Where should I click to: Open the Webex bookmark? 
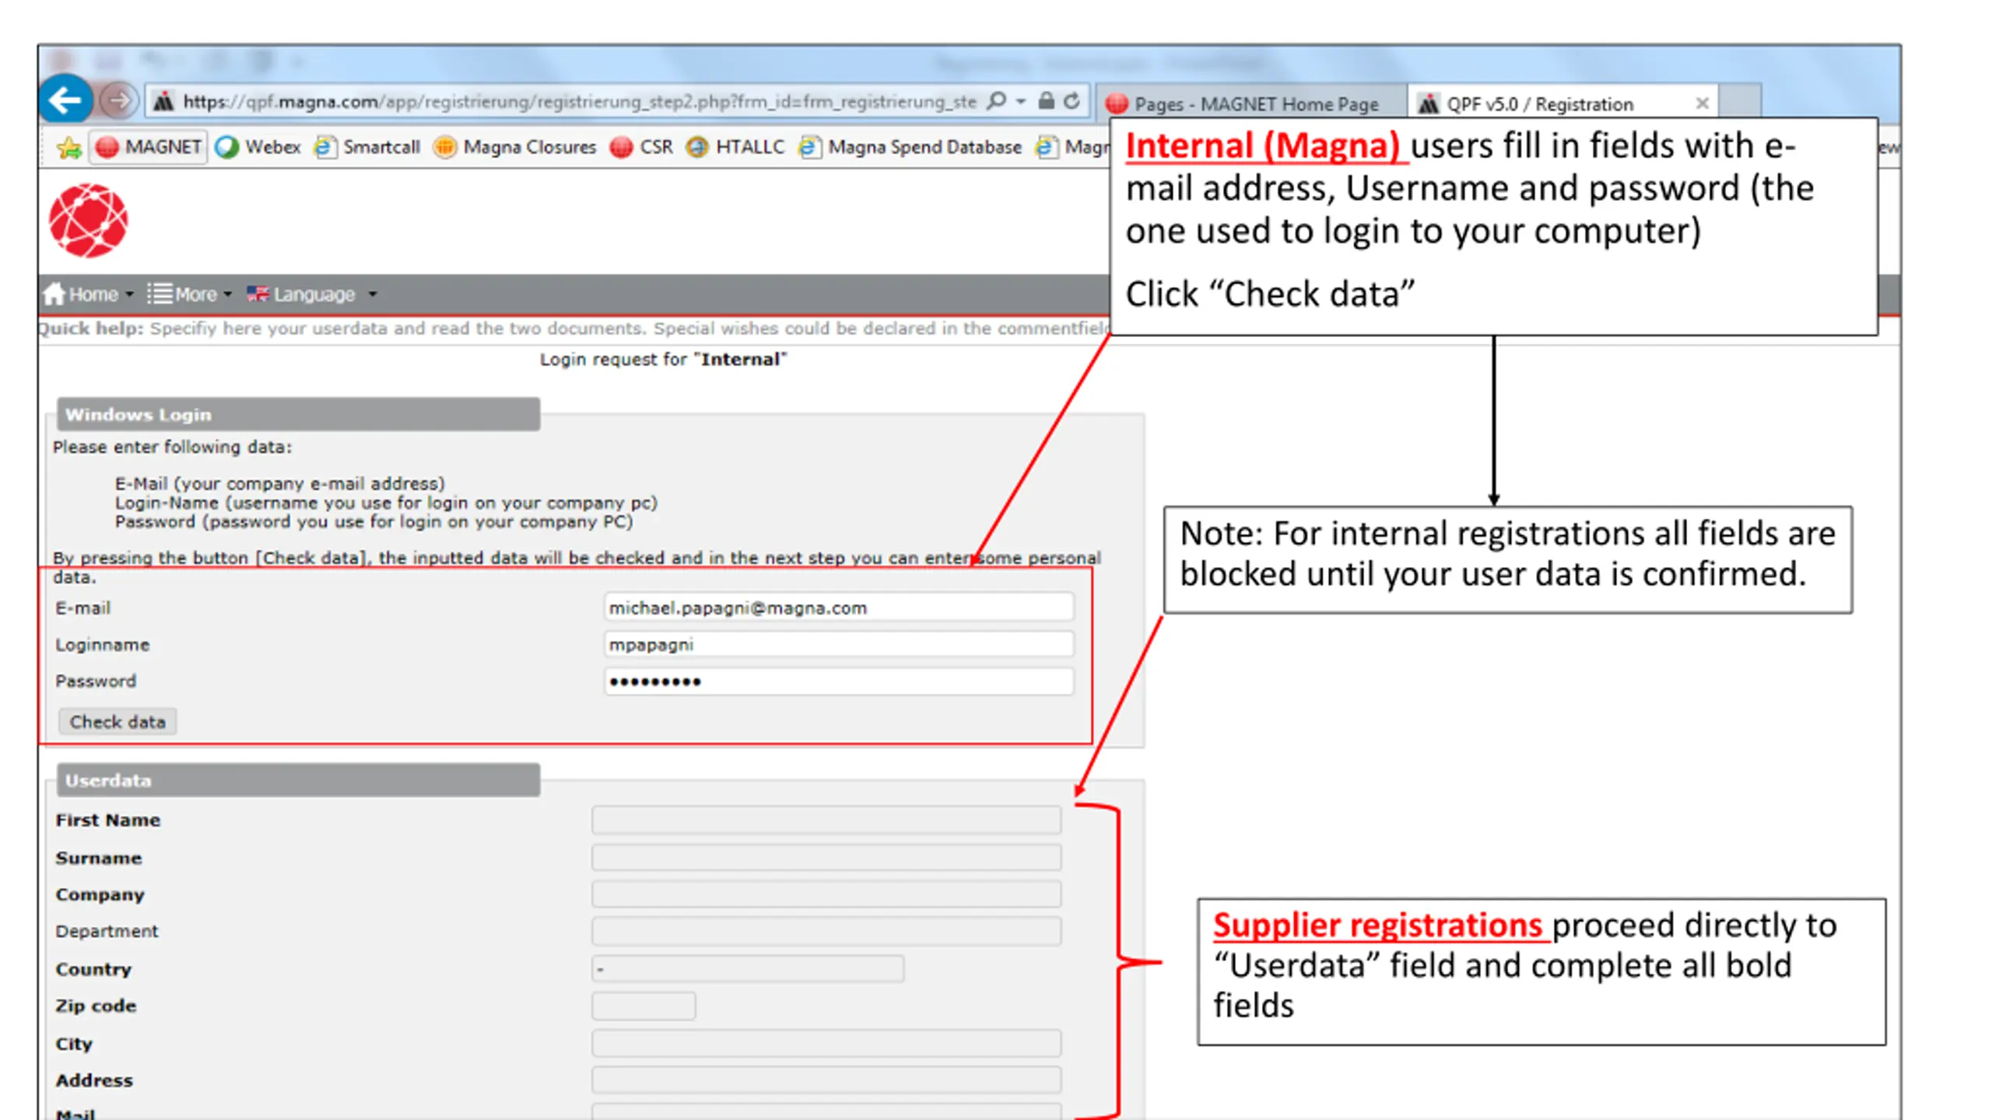click(258, 147)
